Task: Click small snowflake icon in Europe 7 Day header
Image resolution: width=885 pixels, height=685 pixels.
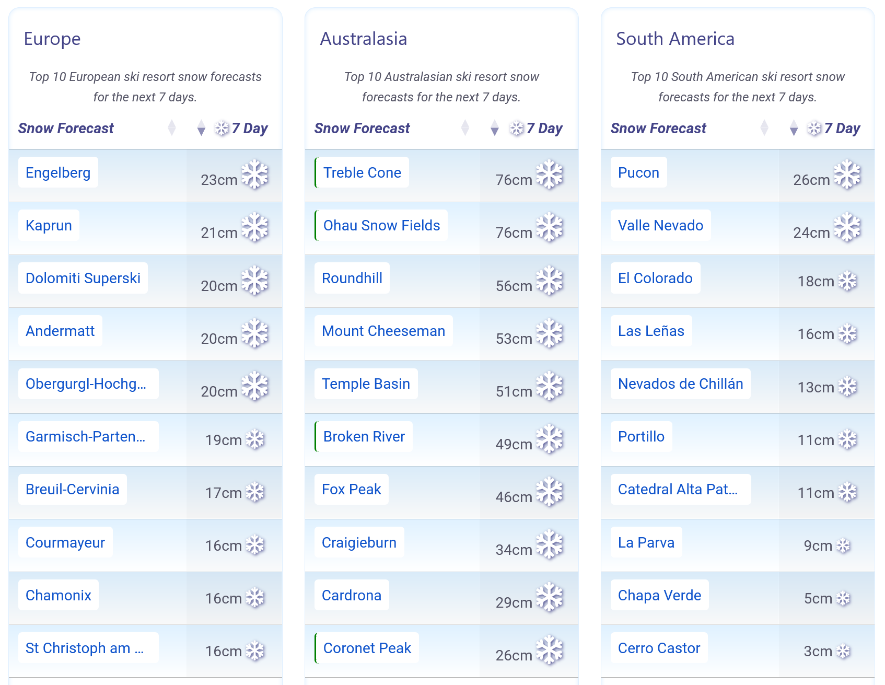Action: [222, 128]
